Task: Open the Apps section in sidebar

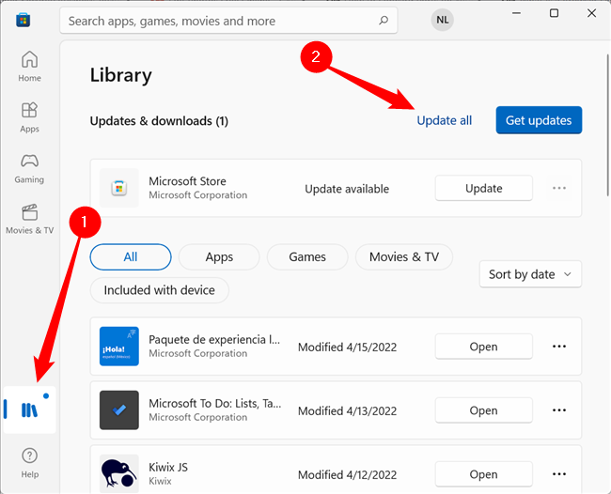Action: [30, 117]
